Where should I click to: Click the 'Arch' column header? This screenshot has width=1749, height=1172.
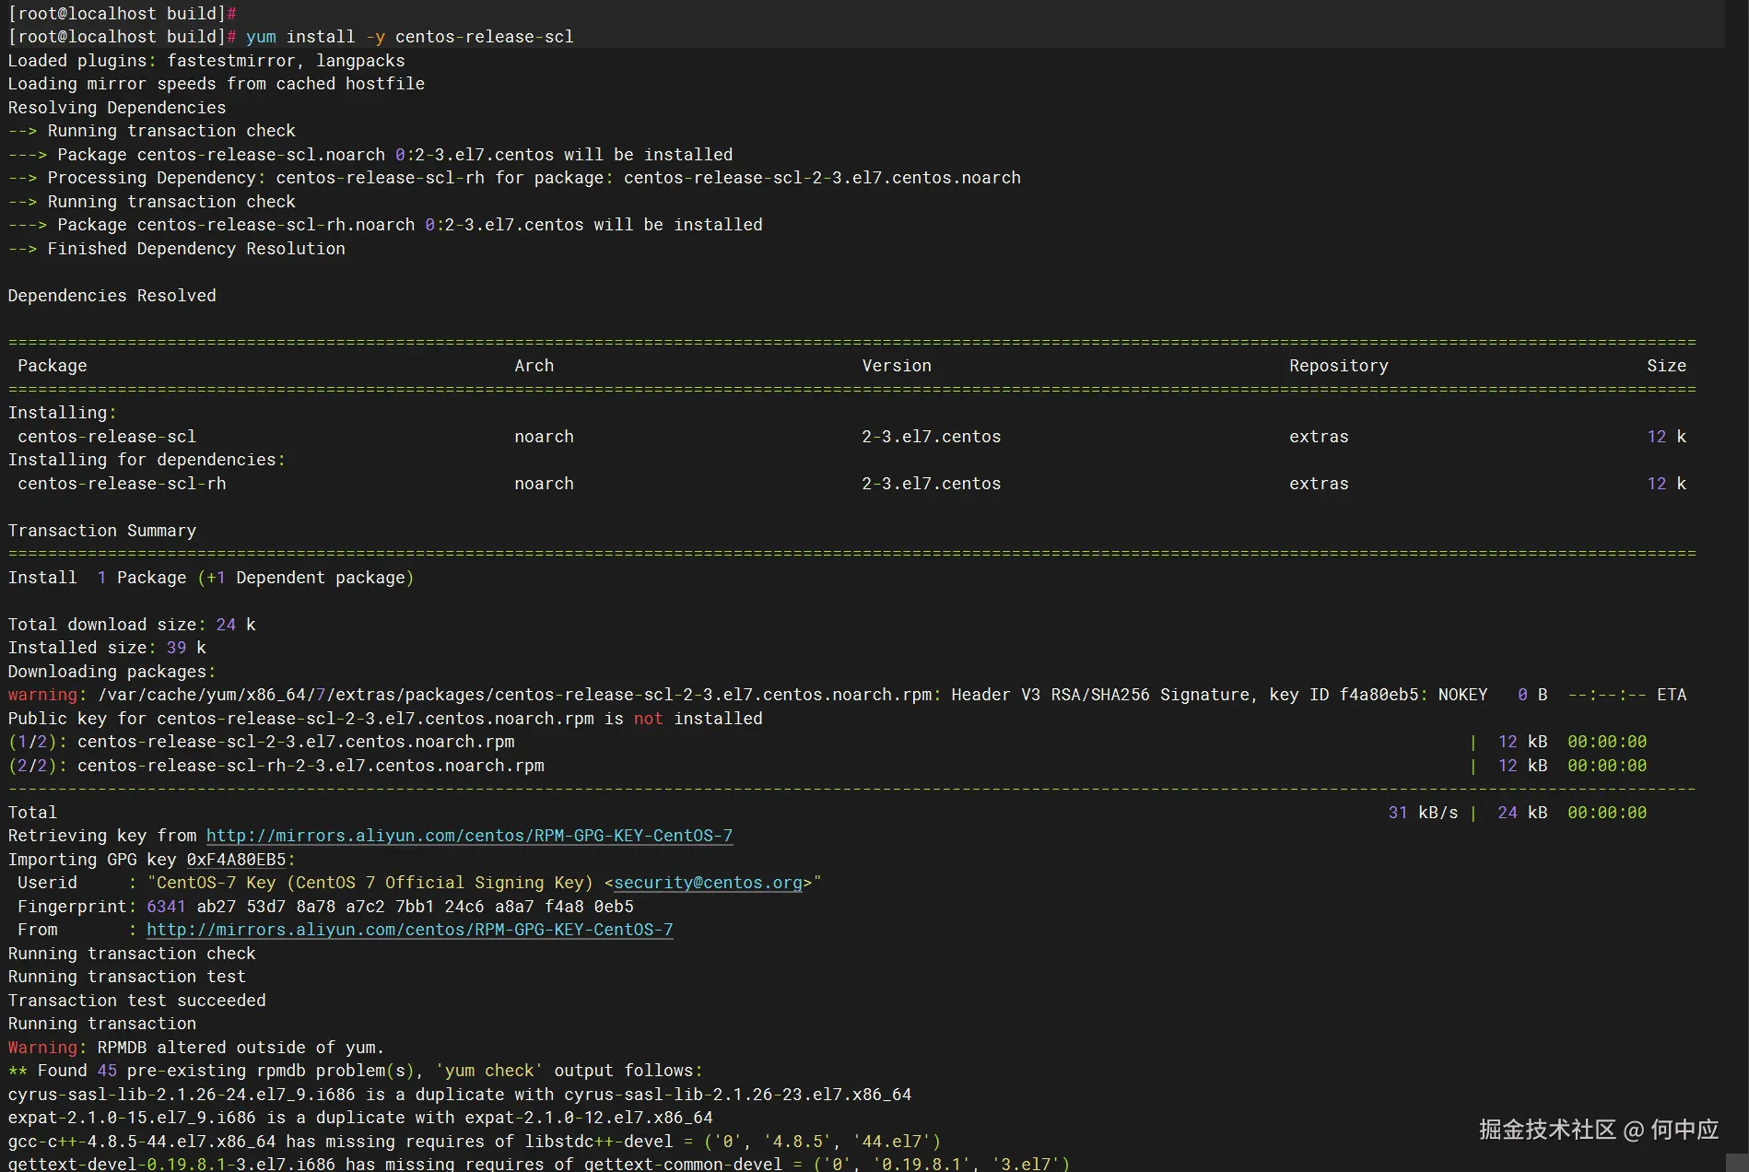pyautogui.click(x=534, y=366)
